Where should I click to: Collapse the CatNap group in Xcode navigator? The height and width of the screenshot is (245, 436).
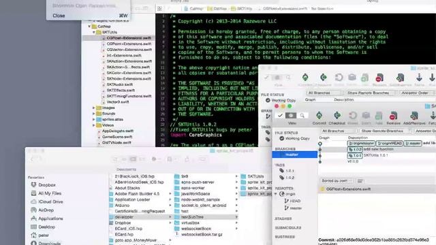pyautogui.click(x=89, y=27)
